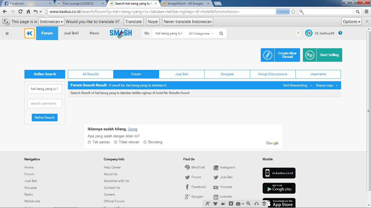Click the LinkedIn icon in Find Us

(216, 197)
